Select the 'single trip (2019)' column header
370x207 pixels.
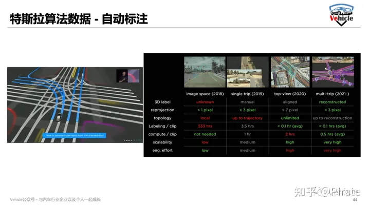(x=248, y=94)
